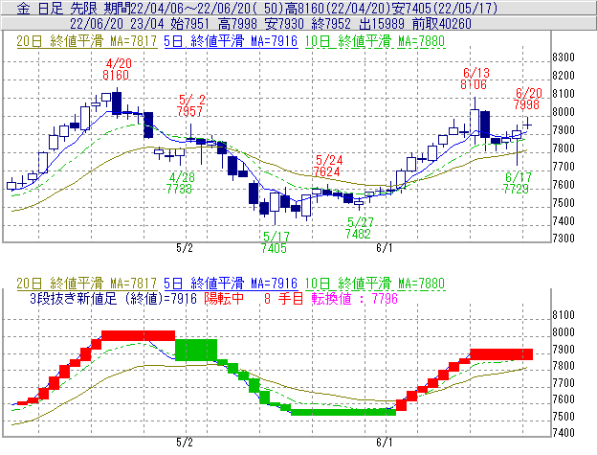
Task: Select the 6/20 7998 high label
Action: pos(527,99)
